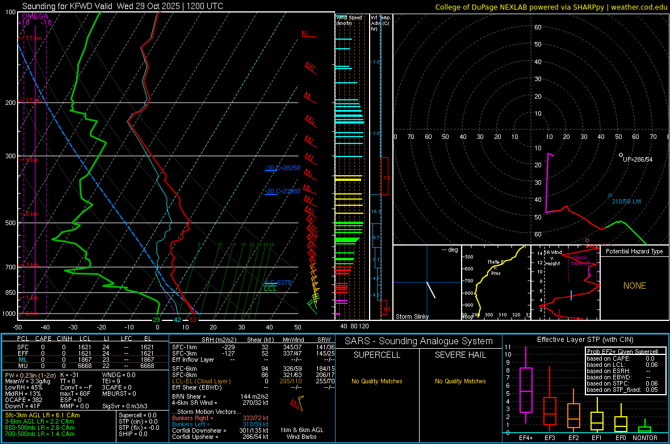Click the Inf. Temp. Adv. header
Screen dimensions: 670x444
click(x=380, y=23)
